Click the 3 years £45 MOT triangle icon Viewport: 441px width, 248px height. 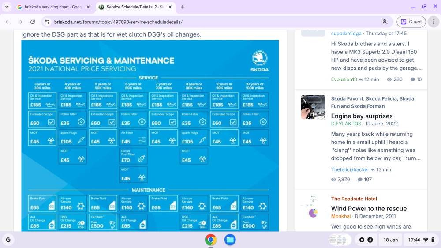coord(51,140)
